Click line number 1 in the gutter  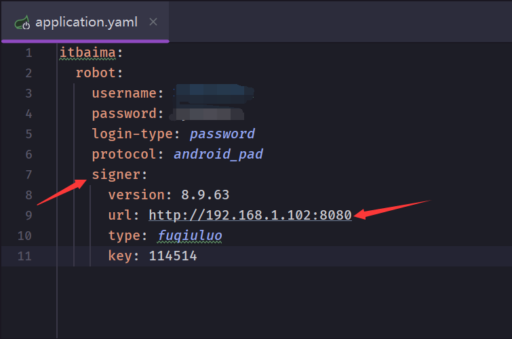[x=28, y=52]
